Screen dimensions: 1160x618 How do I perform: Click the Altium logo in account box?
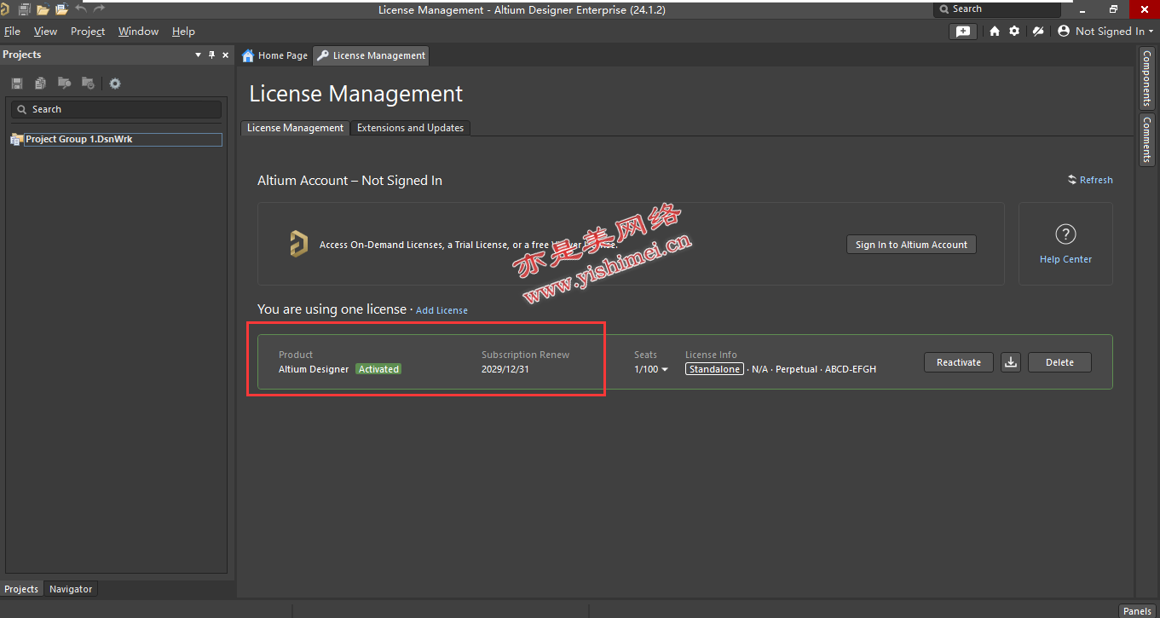pyautogui.click(x=297, y=244)
